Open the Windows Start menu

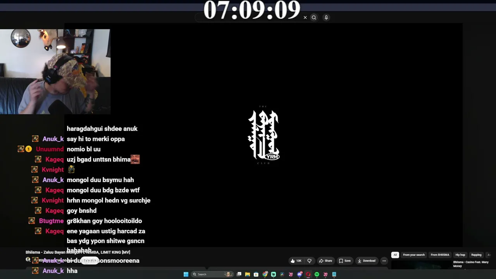click(x=186, y=274)
